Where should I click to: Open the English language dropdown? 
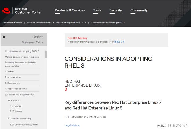tap(38, 37)
